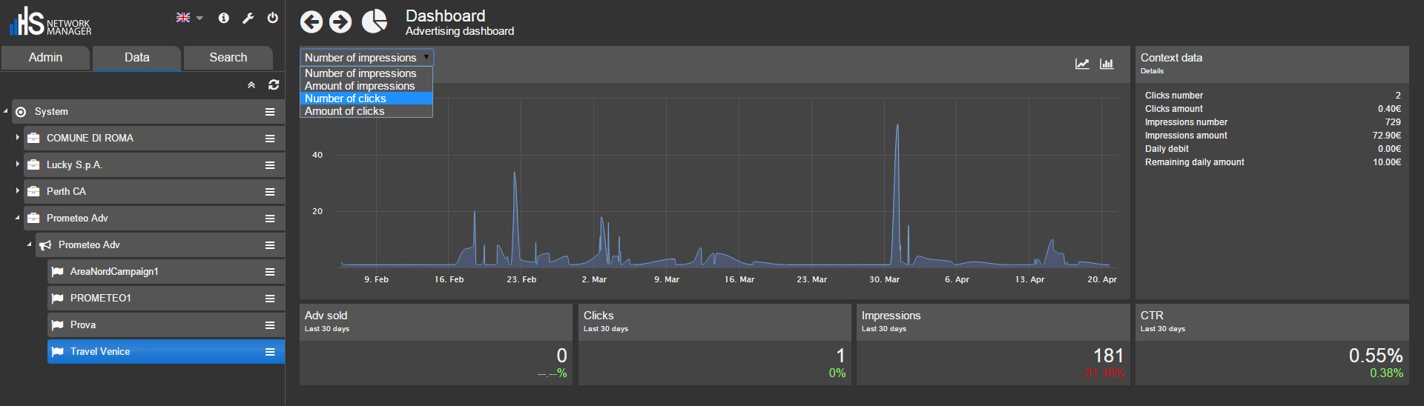Viewport: 1424px width, 406px height.
Task: Collapse all tree nodes icon
Action: (x=251, y=85)
